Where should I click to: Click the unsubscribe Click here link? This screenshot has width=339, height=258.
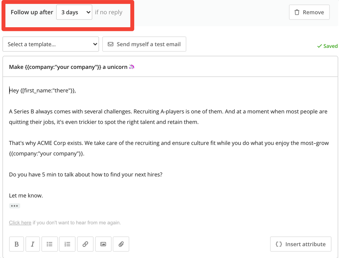pos(20,222)
